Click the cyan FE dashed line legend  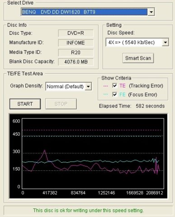click(106, 94)
